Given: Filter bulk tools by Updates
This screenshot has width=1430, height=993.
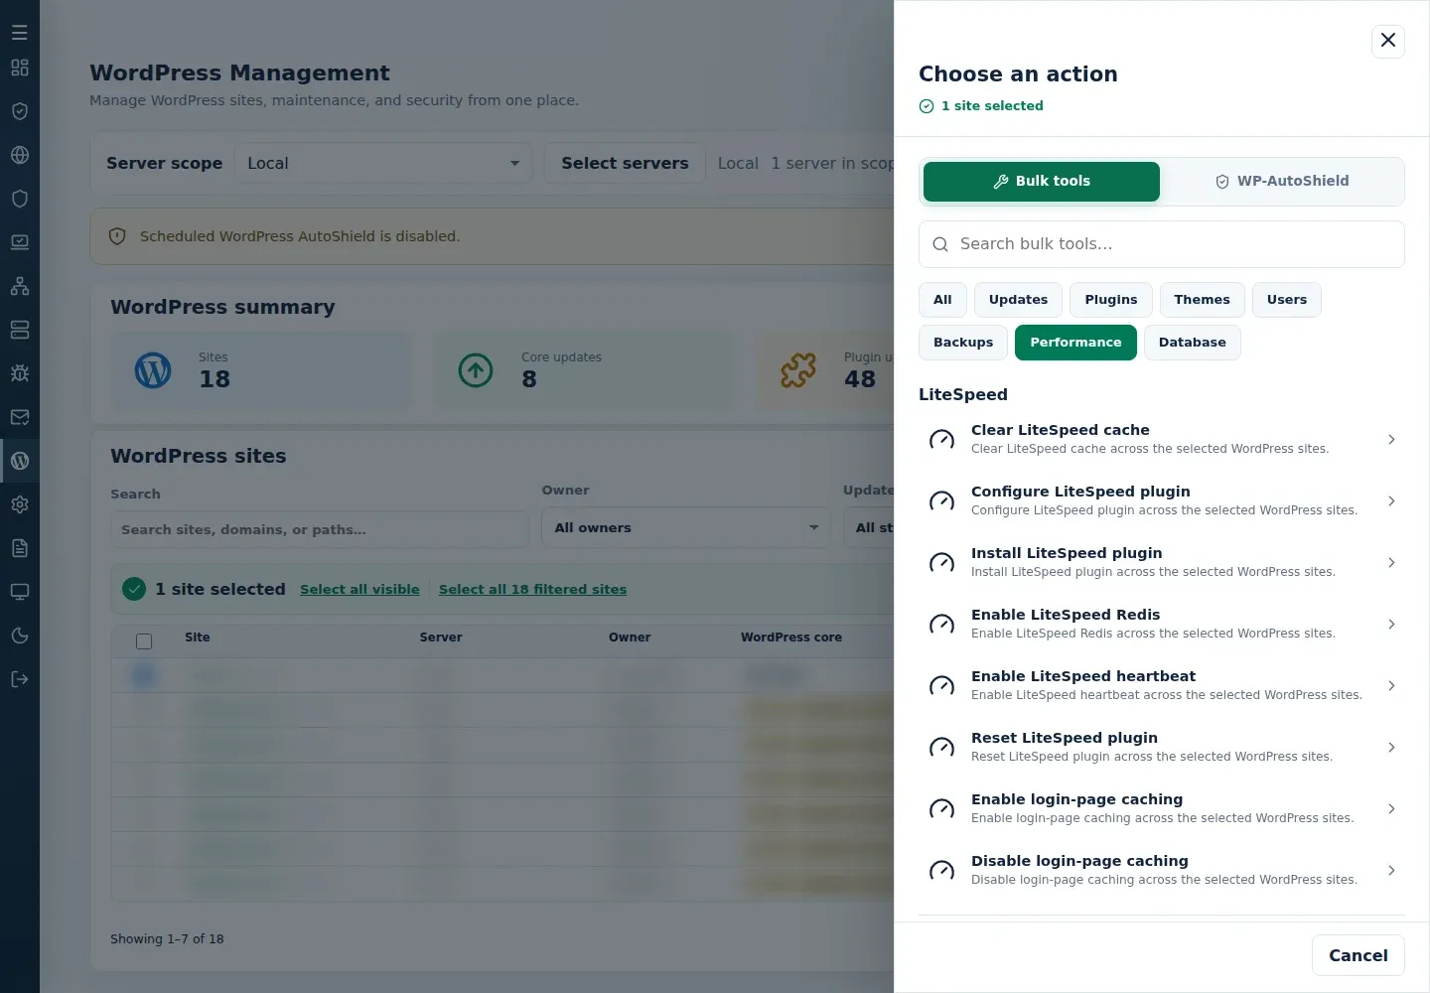Looking at the screenshot, I should pos(1018,300).
